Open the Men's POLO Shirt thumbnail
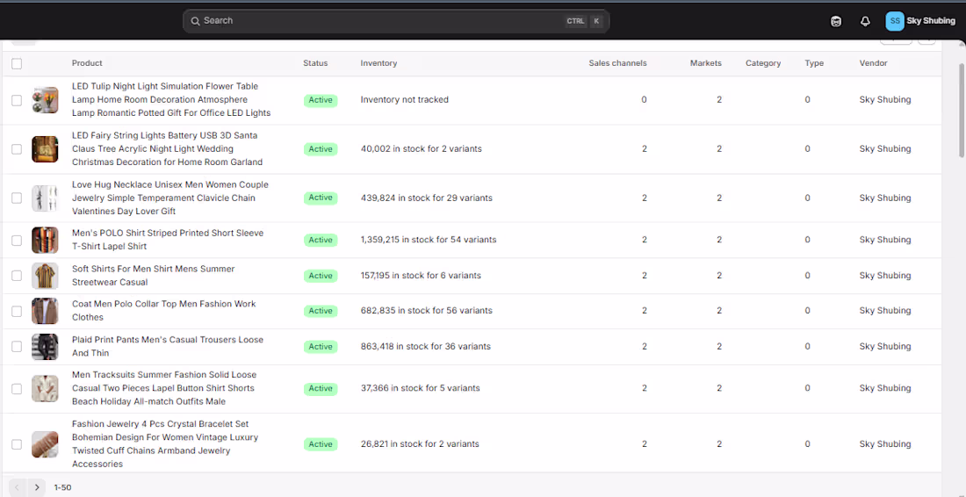966x497 pixels. 45,241
